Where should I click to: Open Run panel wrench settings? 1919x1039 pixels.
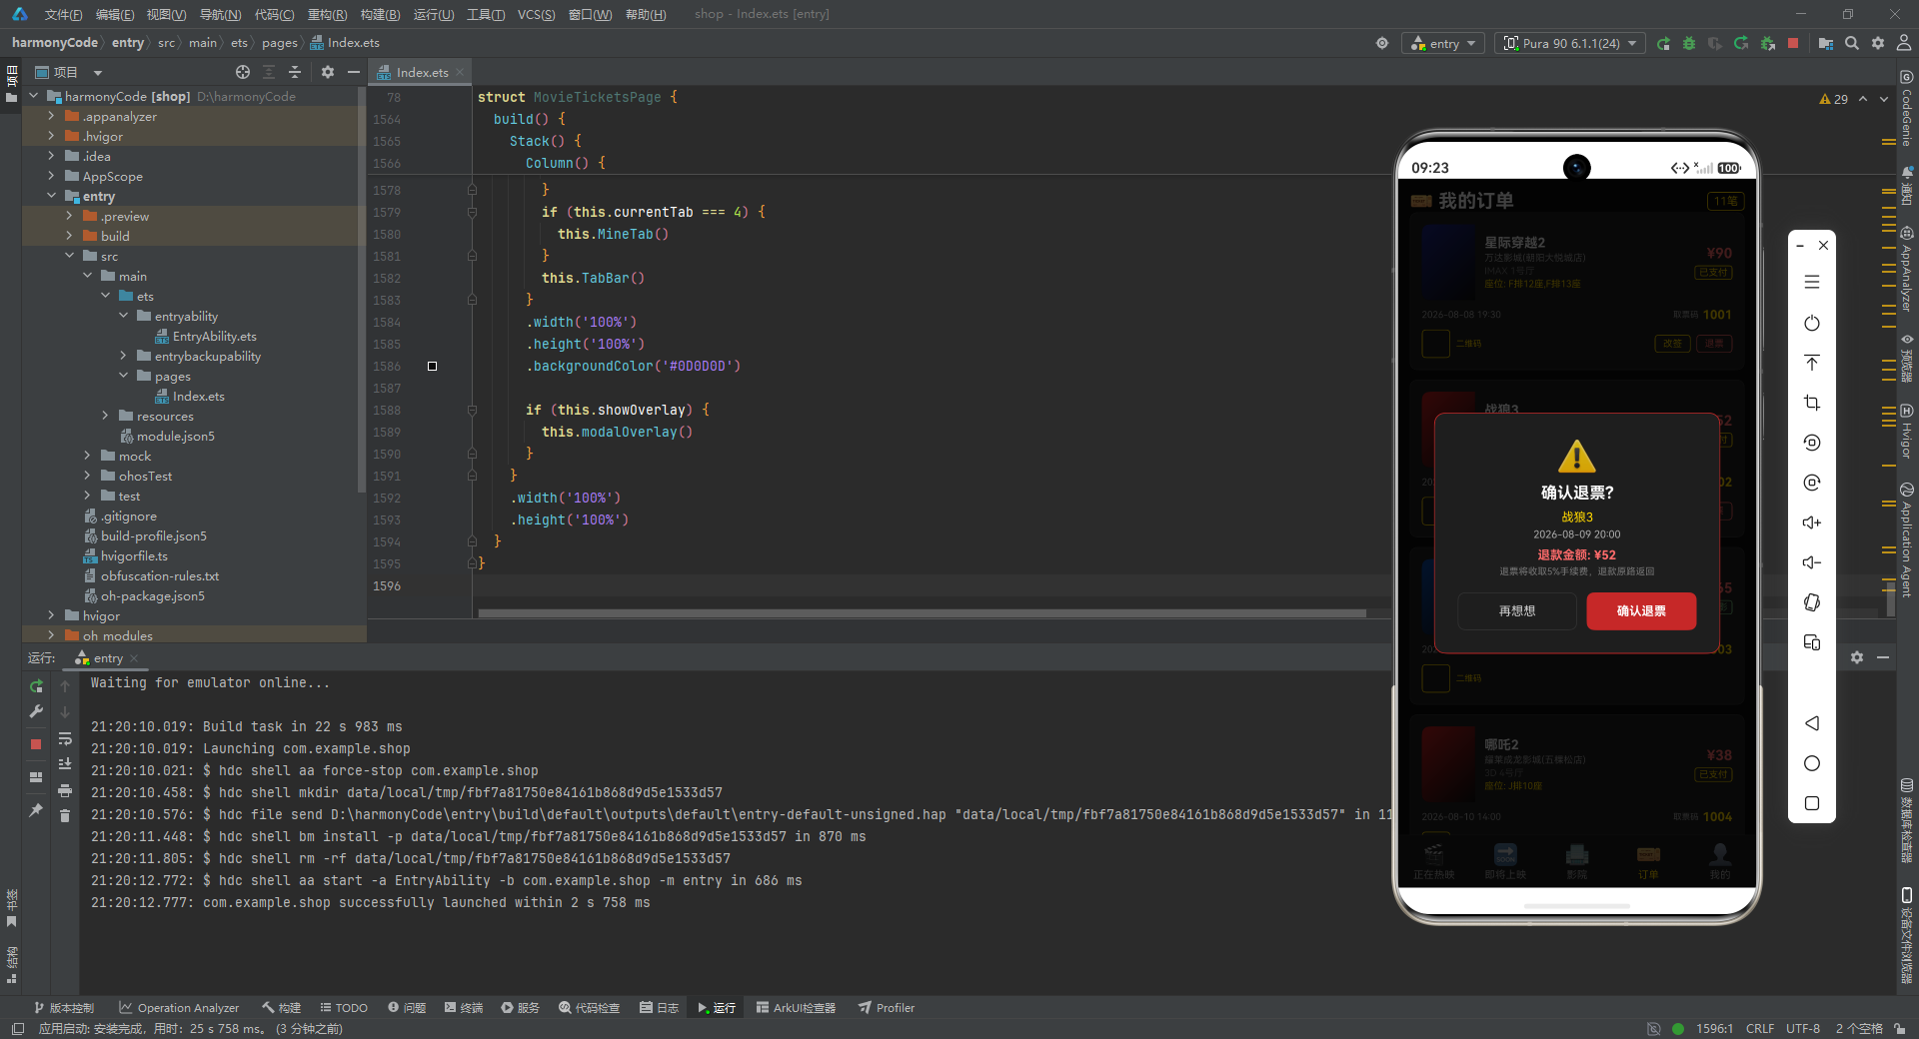pos(36,712)
